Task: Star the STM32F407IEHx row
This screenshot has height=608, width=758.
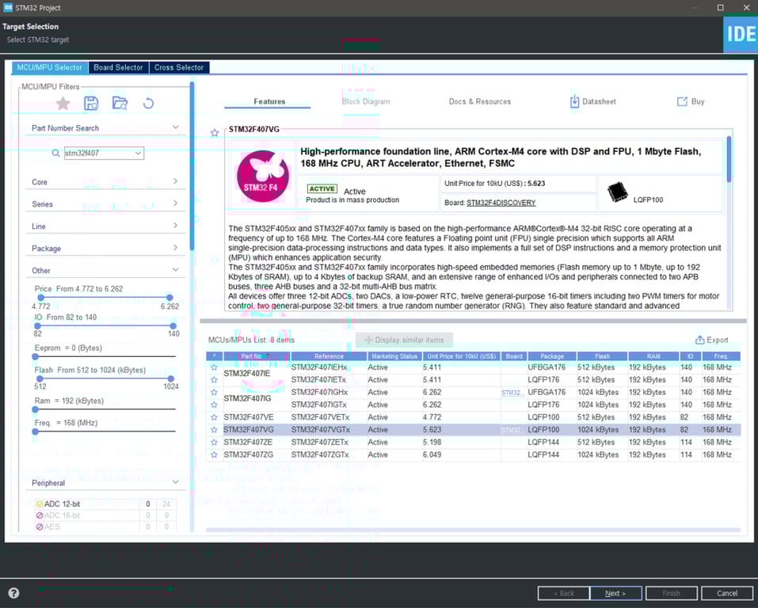Action: tap(214, 367)
